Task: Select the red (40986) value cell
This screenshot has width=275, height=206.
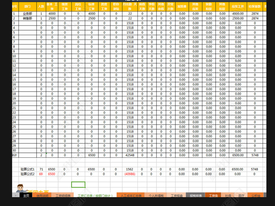Action: 130,174
